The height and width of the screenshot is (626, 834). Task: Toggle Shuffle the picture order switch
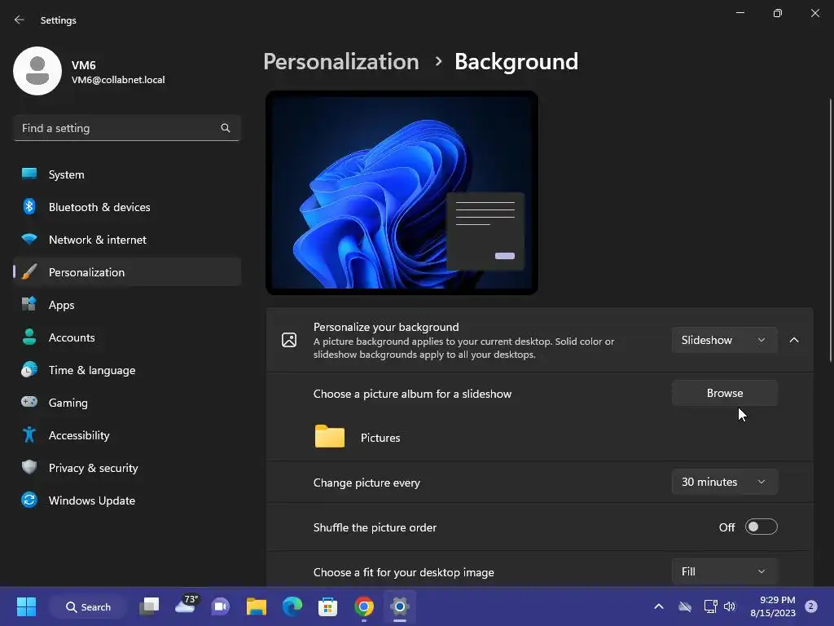pyautogui.click(x=762, y=527)
